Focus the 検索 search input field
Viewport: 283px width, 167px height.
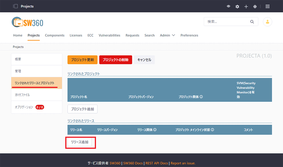(226, 22)
